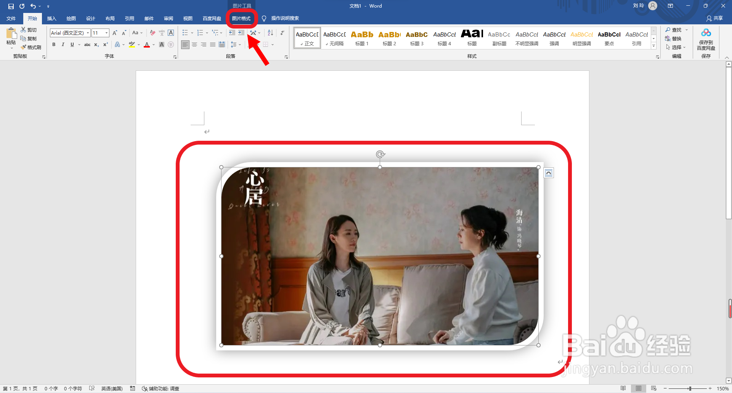The height and width of the screenshot is (393, 732).
Task: Click the increase indent icon
Action: pyautogui.click(x=241, y=33)
